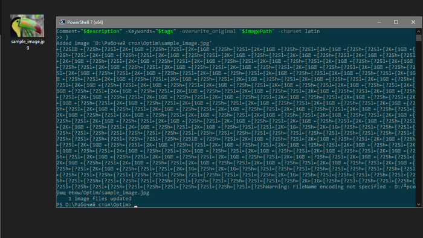423x238 pixels.
Task: Minimize the PowerShell 7 window
Action: click(x=379, y=22)
